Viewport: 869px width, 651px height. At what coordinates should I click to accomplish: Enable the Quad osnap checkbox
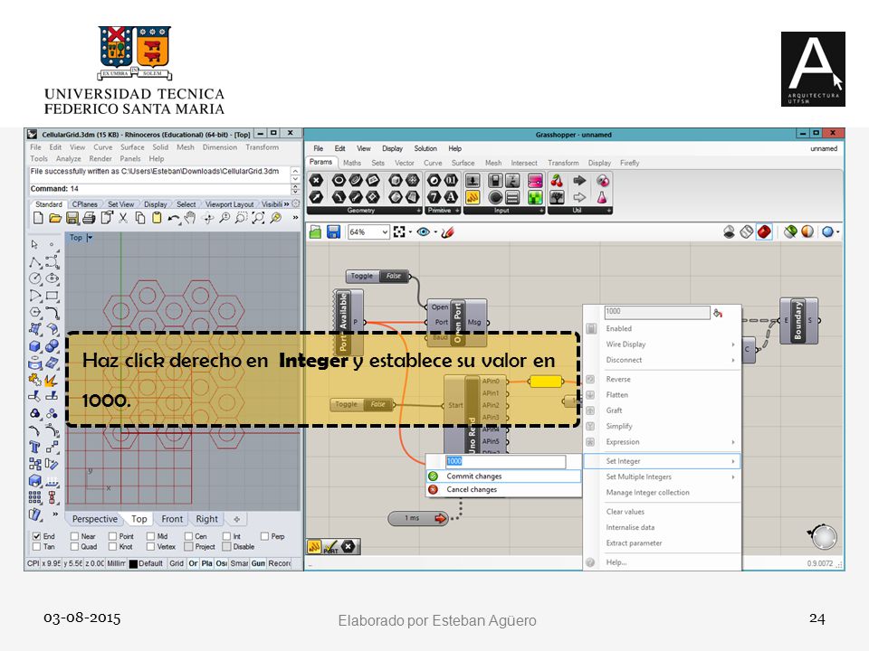click(74, 546)
